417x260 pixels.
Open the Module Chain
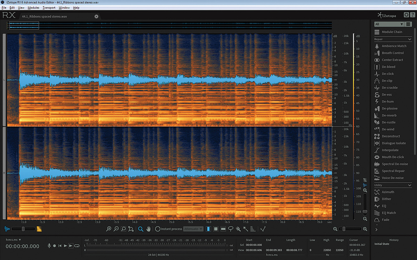click(x=389, y=32)
